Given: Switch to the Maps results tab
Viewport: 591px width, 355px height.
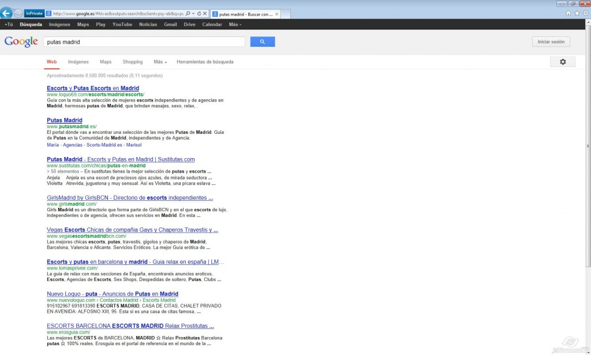Looking at the screenshot, I should [x=106, y=62].
